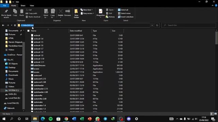Viewport: 218px width, 122px height.
Task: Click the Edit ribbon command
Action: 109,13
